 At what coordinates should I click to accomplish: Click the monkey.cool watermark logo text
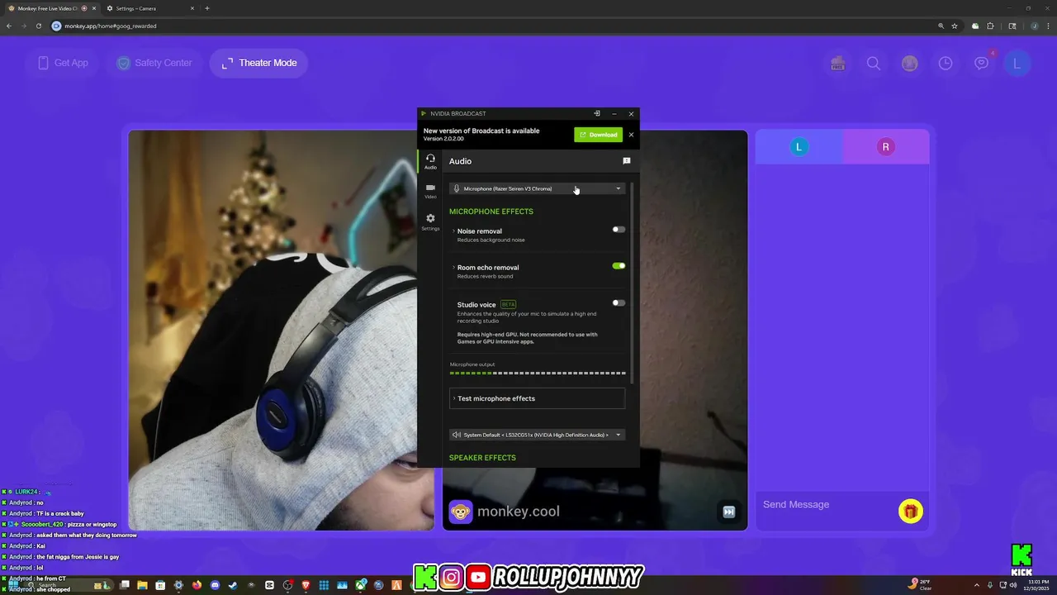click(519, 512)
